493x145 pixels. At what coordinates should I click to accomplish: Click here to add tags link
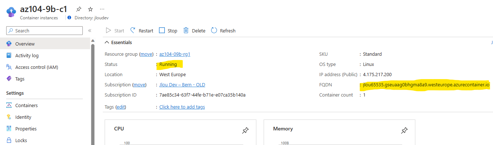pyautogui.click(x=182, y=107)
